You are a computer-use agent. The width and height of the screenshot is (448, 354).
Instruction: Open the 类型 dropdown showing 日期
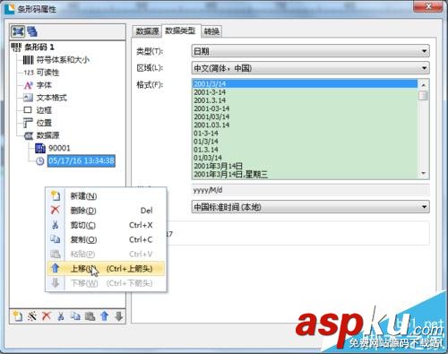[x=310, y=51]
